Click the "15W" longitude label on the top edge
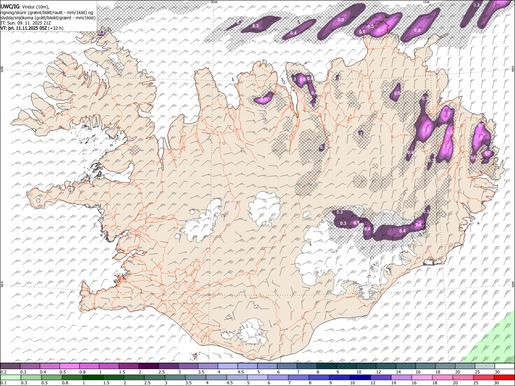Viewport: 515px width, 386px height. [x=426, y=2]
